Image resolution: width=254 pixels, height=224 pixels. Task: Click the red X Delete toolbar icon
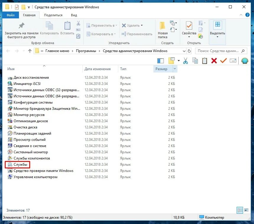click(x=214, y=61)
